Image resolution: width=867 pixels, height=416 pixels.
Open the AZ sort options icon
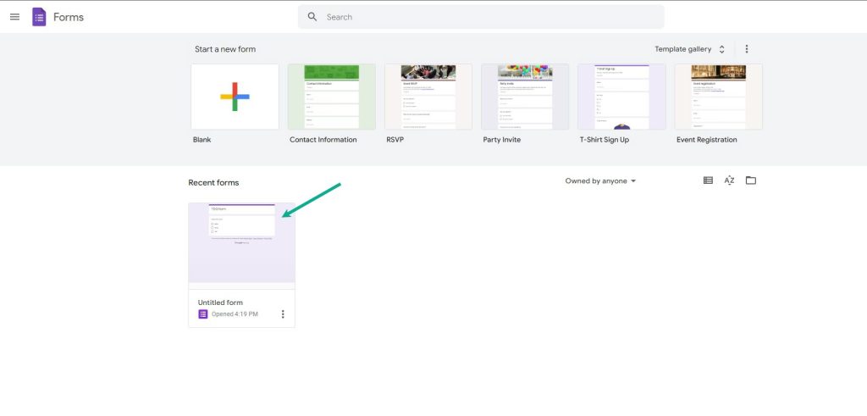(729, 180)
